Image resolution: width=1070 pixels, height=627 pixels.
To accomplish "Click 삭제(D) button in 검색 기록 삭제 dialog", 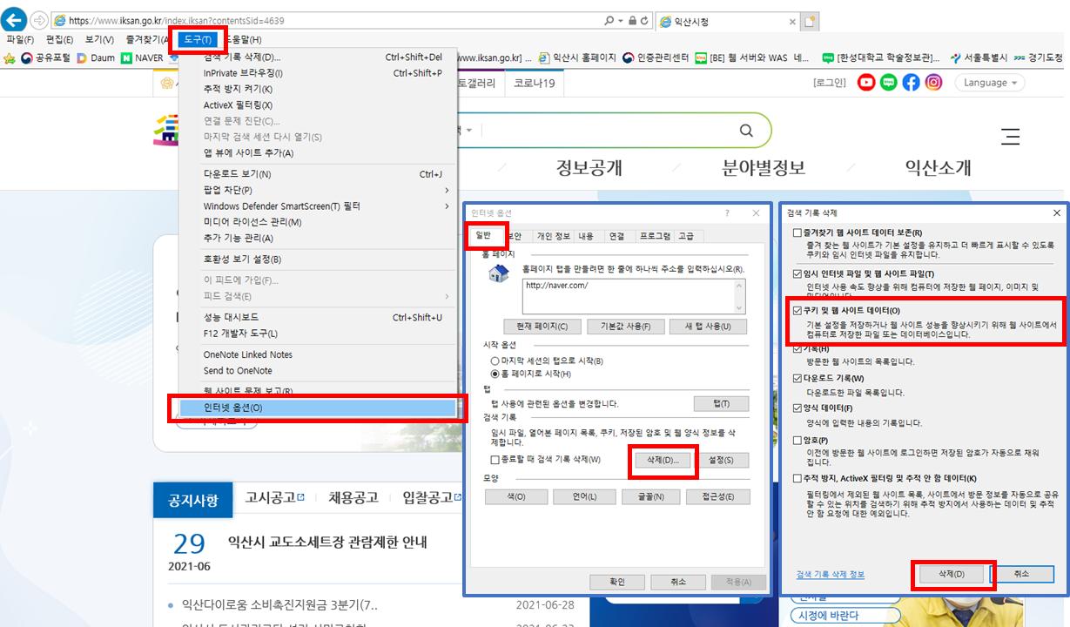I will (952, 574).
